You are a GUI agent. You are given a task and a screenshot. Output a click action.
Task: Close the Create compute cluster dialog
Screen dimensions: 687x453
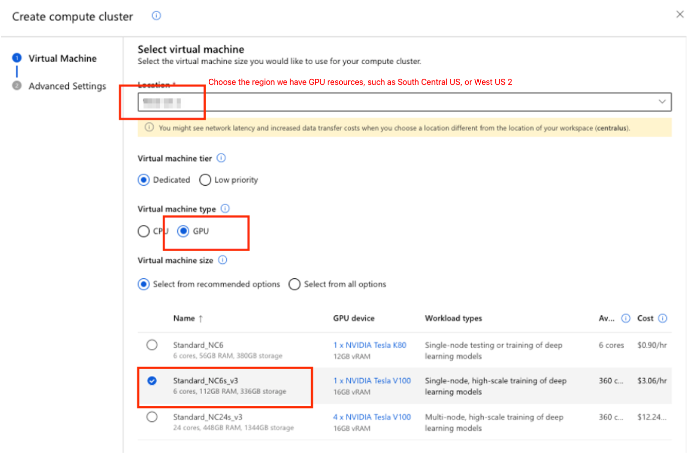click(x=679, y=14)
